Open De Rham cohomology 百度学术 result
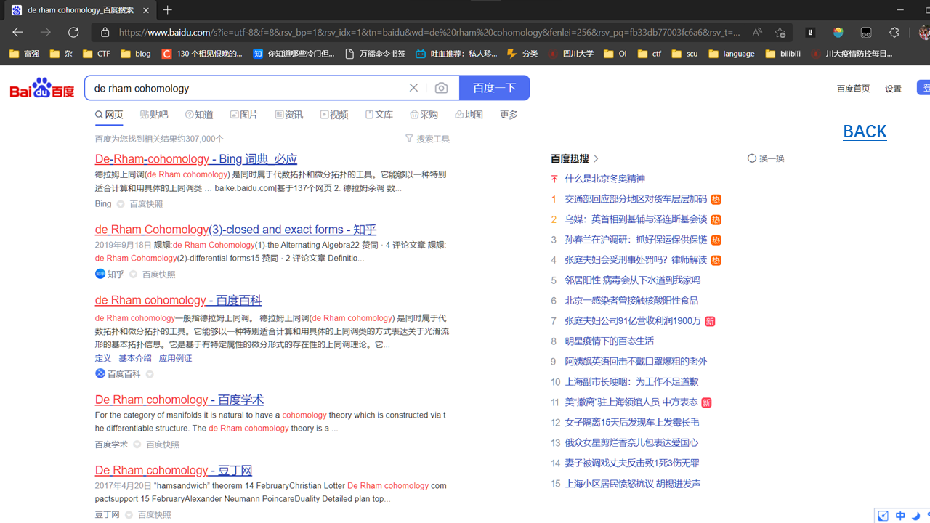The width and height of the screenshot is (930, 523). [179, 400]
